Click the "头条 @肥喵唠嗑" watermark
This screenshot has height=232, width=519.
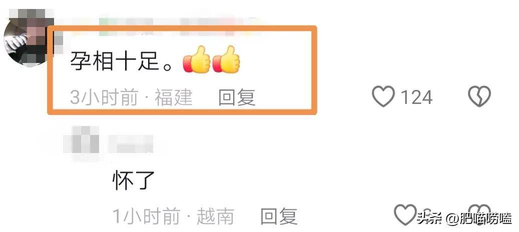coord(464,218)
